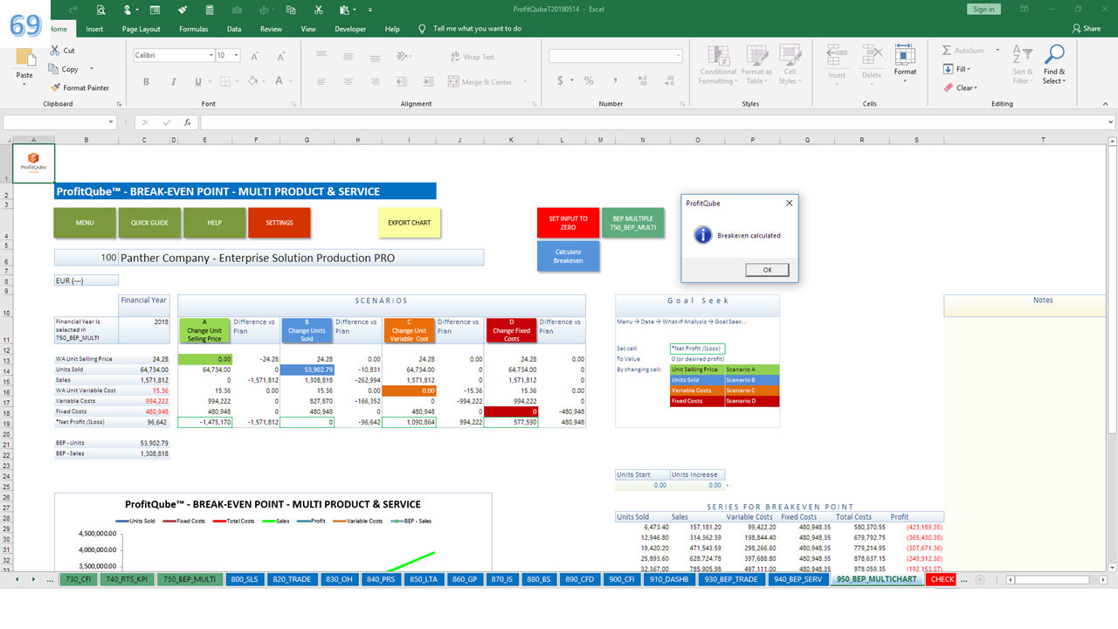Toggle Merge & Center
This screenshot has height=629, width=1118.
482,82
